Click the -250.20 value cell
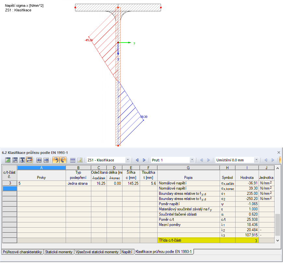The image size is (283, 263). tap(247, 199)
